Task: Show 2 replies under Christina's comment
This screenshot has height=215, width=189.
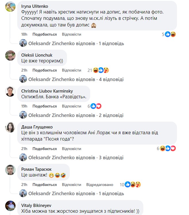Action: coord(76,115)
